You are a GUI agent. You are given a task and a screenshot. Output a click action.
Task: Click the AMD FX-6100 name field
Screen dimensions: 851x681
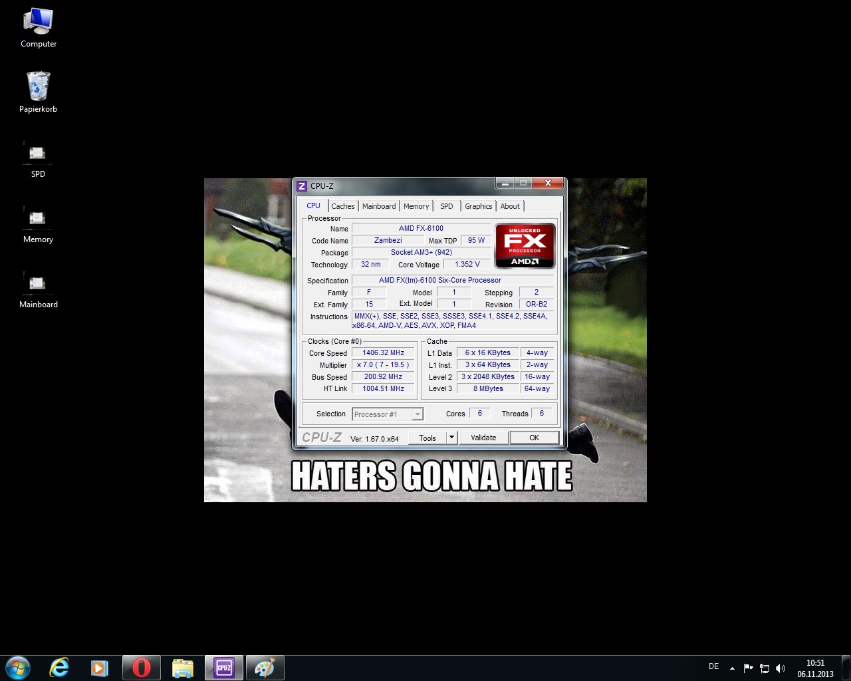tap(421, 228)
